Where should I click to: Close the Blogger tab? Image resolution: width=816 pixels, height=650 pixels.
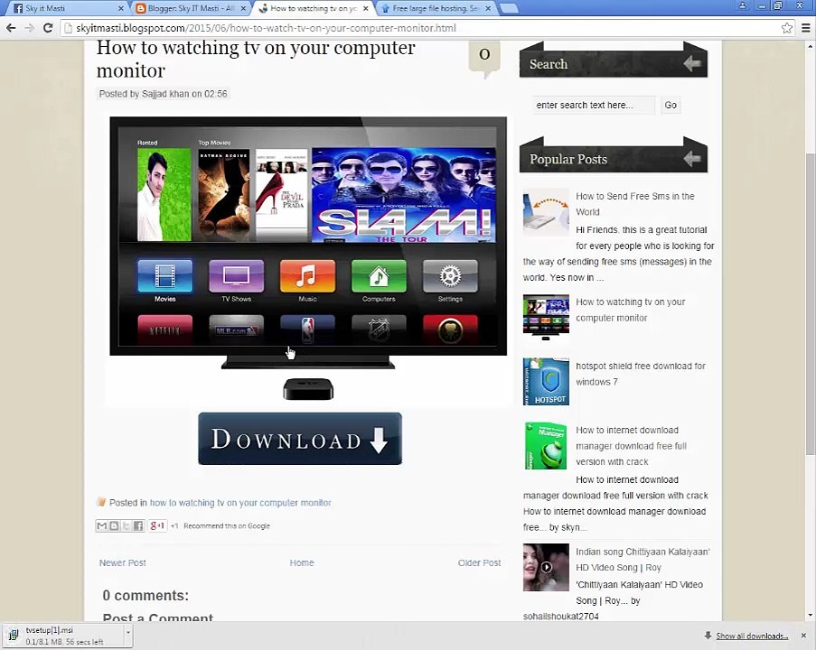click(243, 8)
